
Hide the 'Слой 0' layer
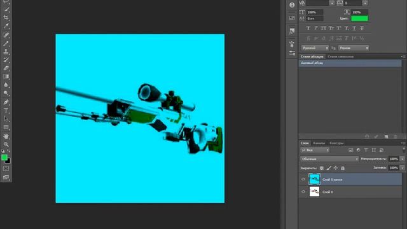[x=303, y=191]
